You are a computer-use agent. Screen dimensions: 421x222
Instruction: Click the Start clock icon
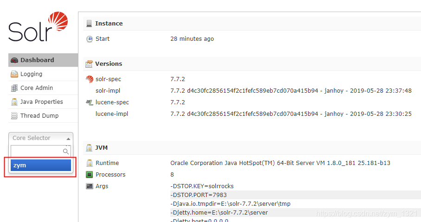click(90, 39)
